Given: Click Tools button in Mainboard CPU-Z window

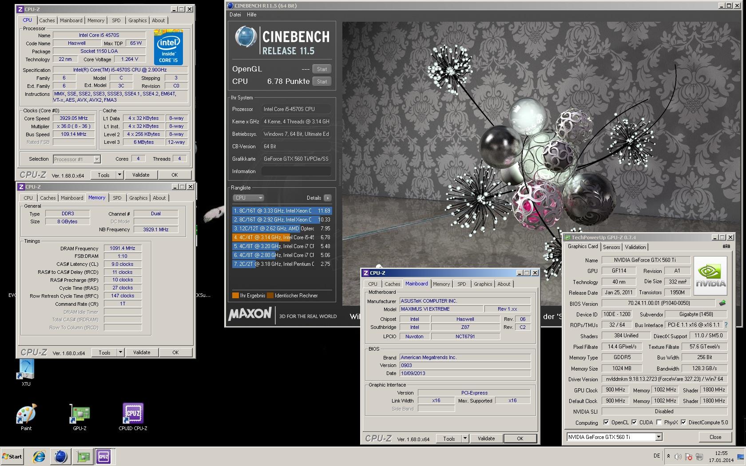Looking at the screenshot, I should [449, 438].
